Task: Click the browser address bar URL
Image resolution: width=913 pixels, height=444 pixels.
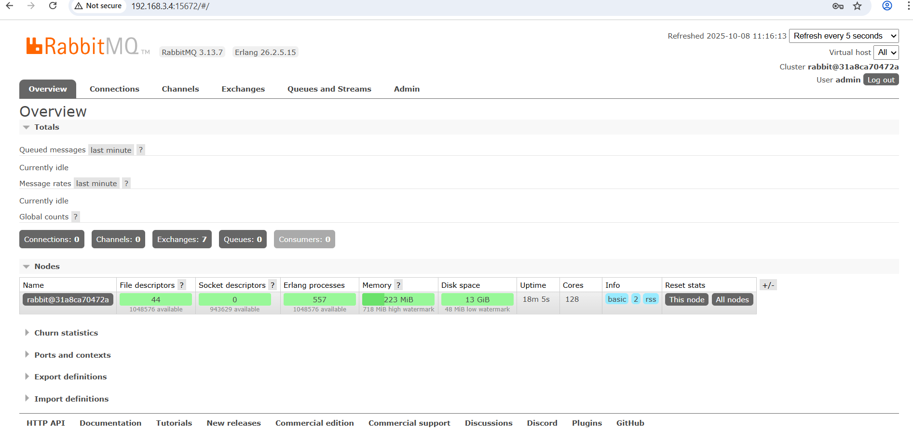Action: pyautogui.click(x=170, y=6)
